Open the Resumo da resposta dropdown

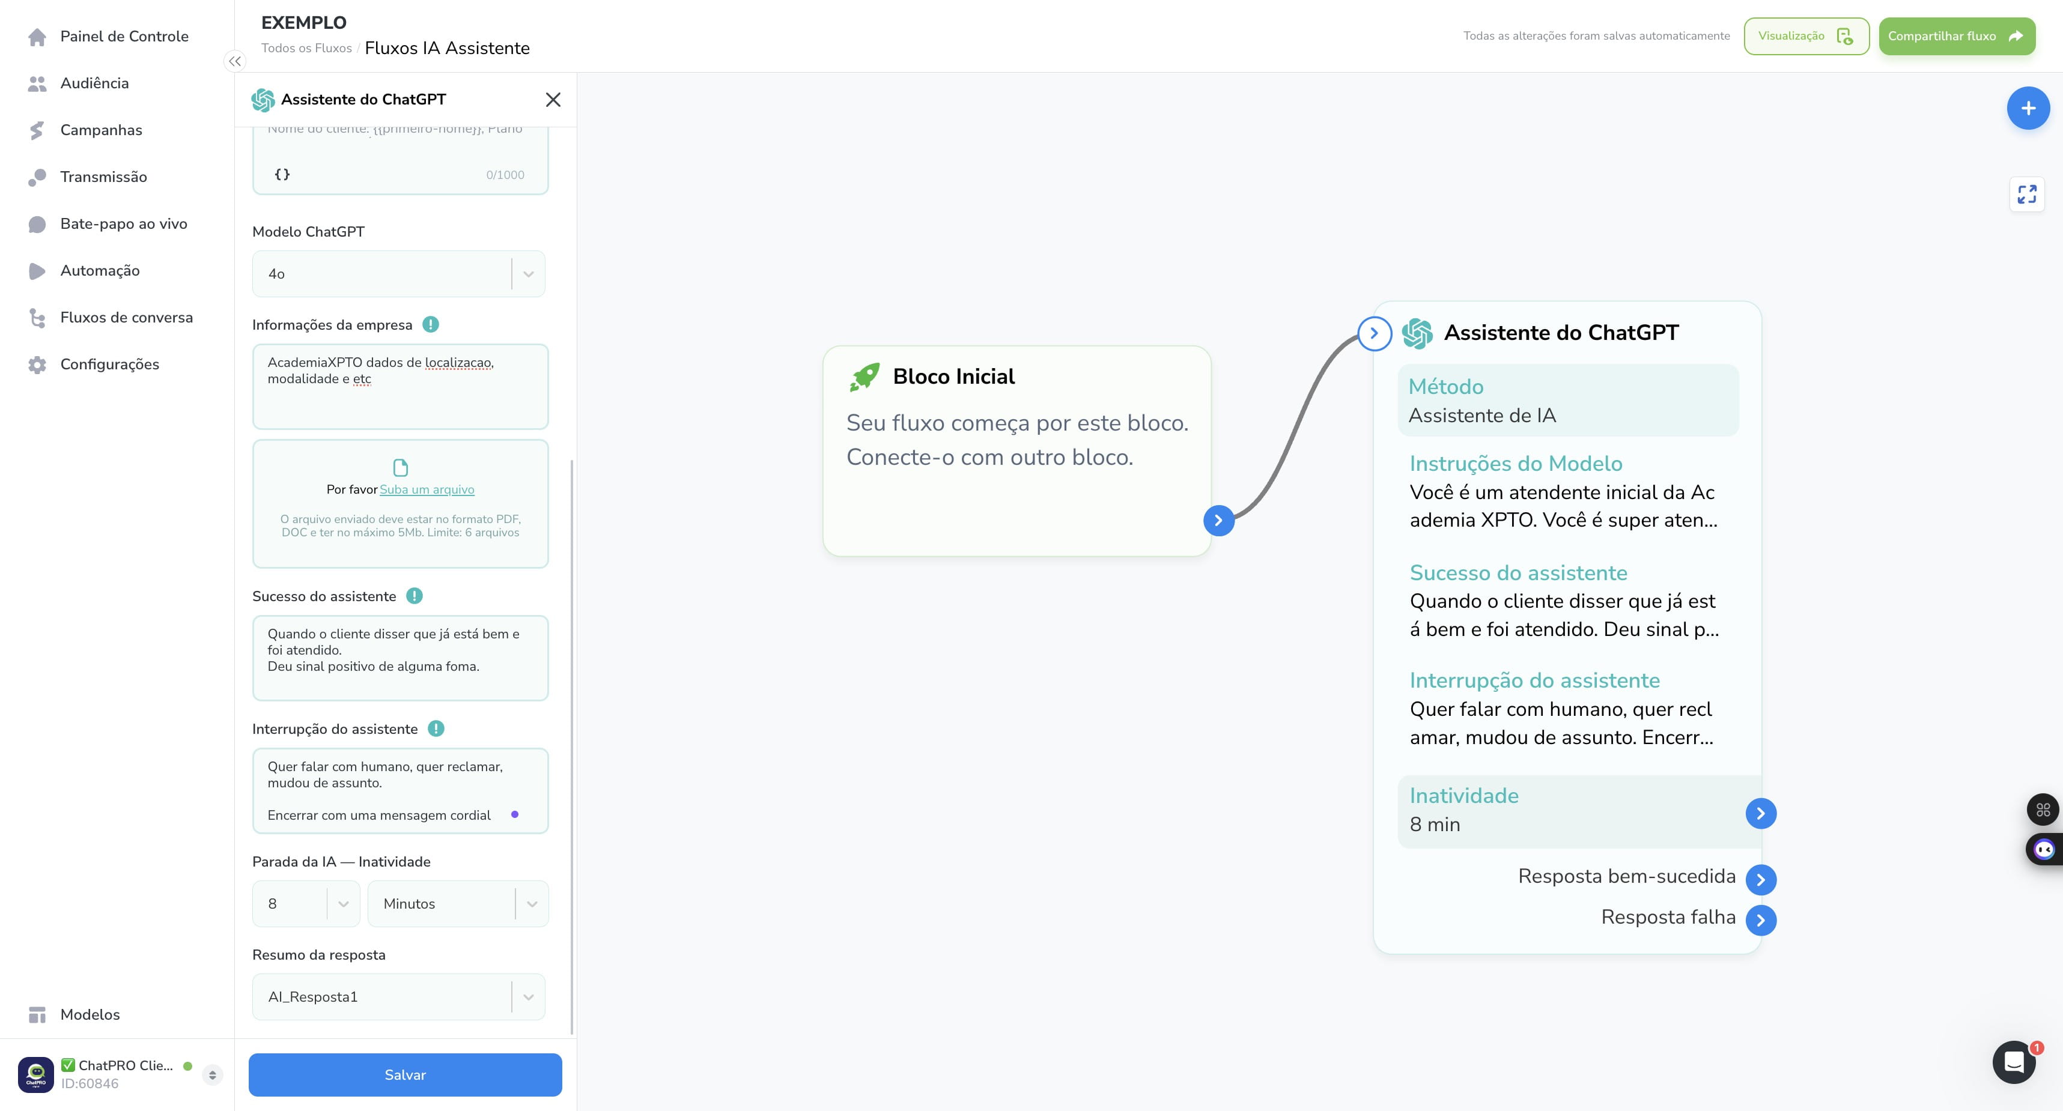point(399,996)
